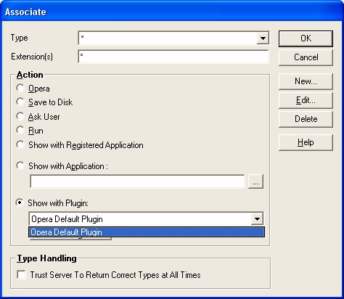
Task: Open the Type dropdown arrow
Action: coord(263,38)
